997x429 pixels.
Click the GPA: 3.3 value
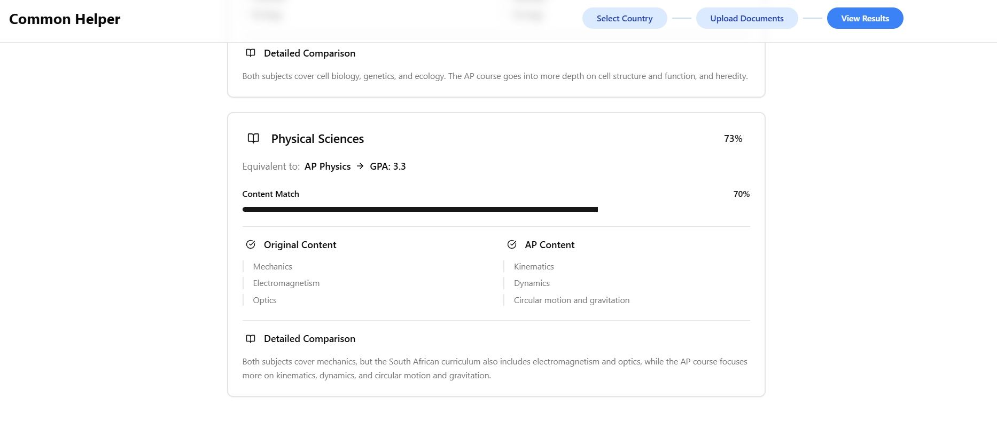388,166
